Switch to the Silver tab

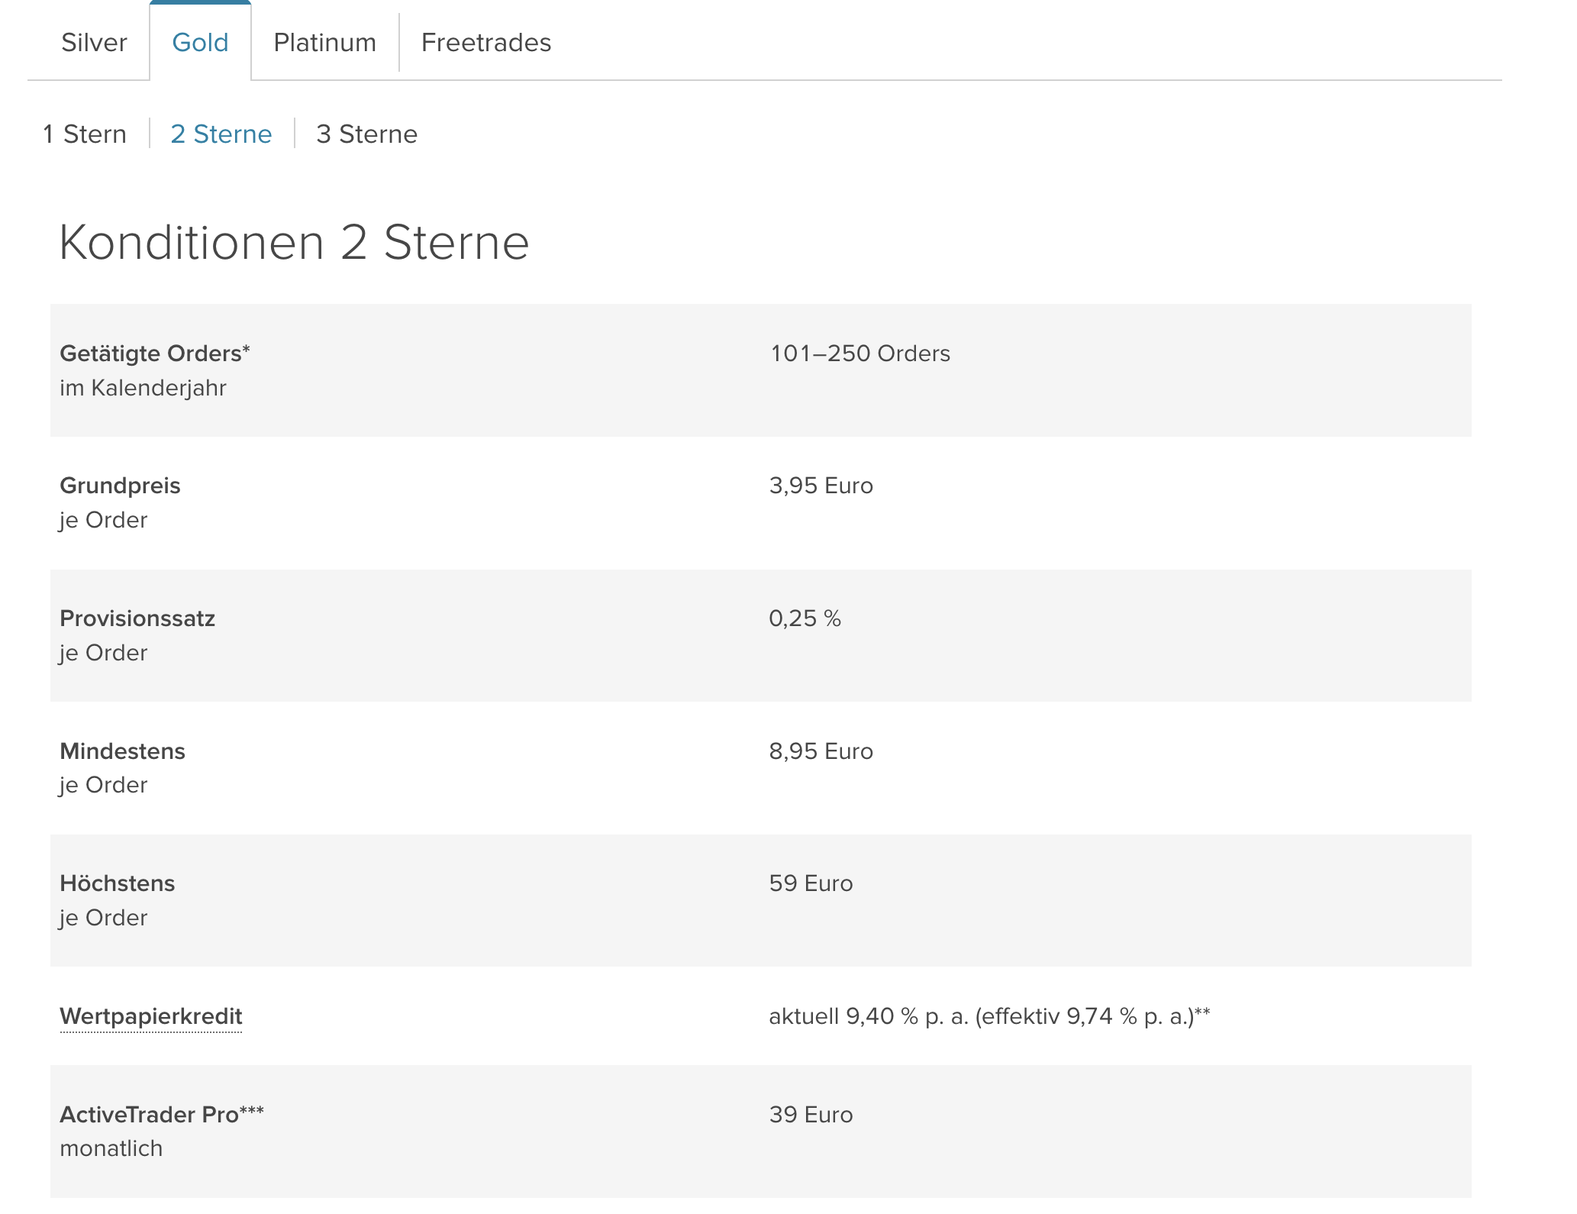pyautogui.click(x=94, y=43)
